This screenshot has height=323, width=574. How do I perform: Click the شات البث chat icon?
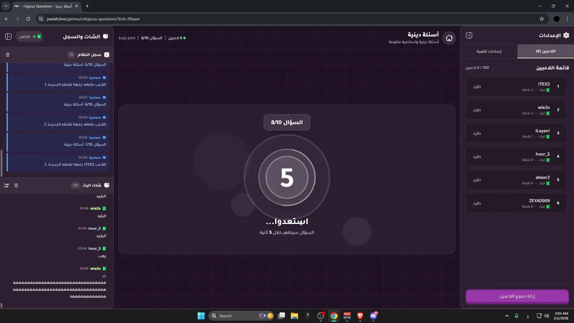click(x=106, y=185)
